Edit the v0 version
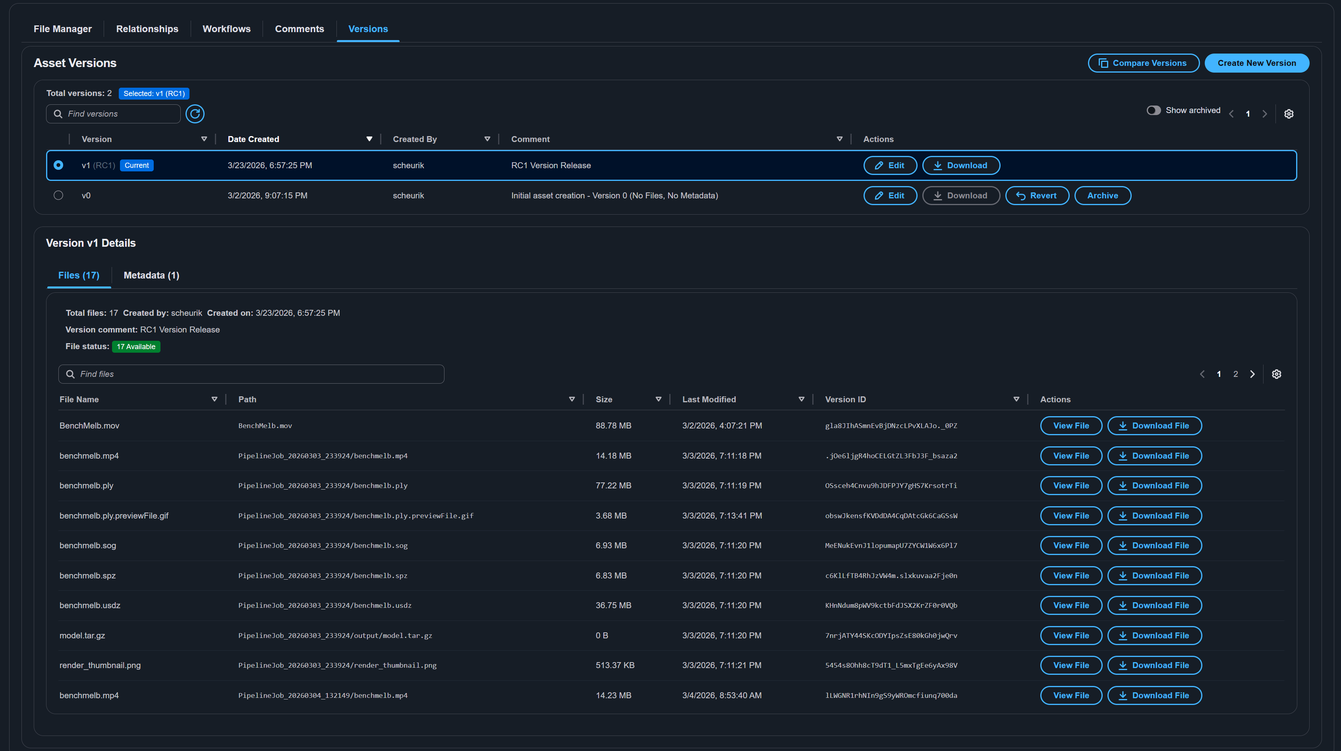 pos(890,196)
